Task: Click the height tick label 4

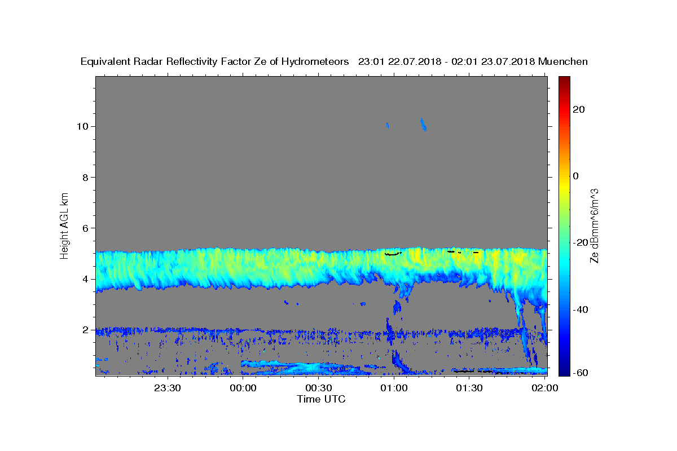Action: [86, 279]
